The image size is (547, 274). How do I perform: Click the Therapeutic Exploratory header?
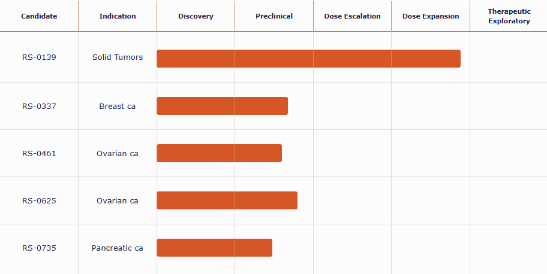[509, 16]
